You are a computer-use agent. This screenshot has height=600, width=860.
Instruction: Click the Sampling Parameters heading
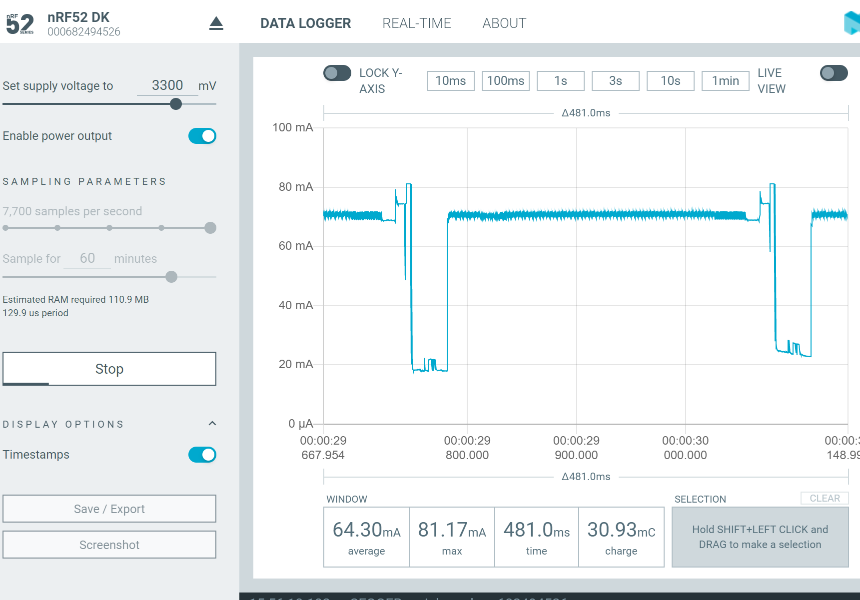click(x=84, y=181)
